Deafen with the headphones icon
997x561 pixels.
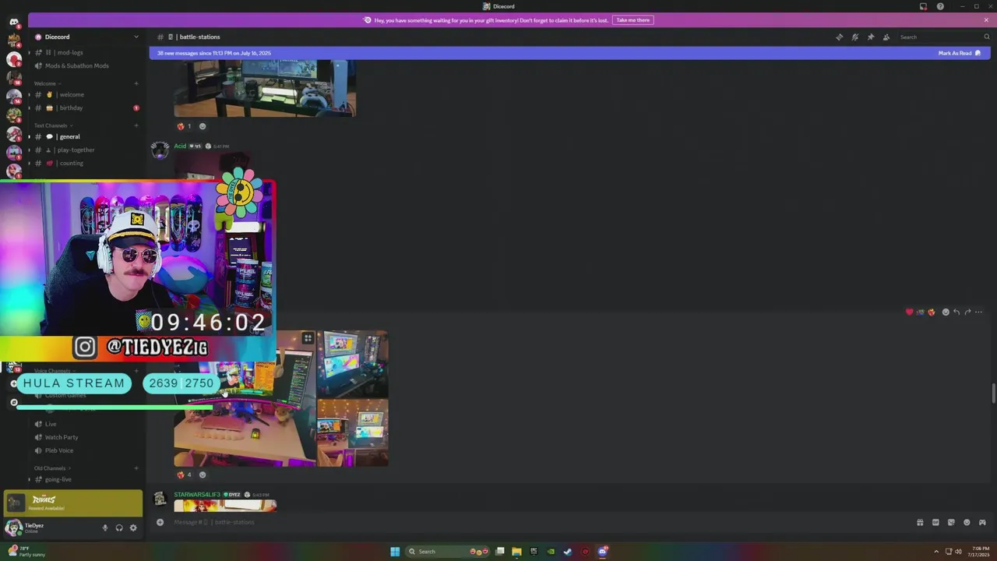point(119,527)
